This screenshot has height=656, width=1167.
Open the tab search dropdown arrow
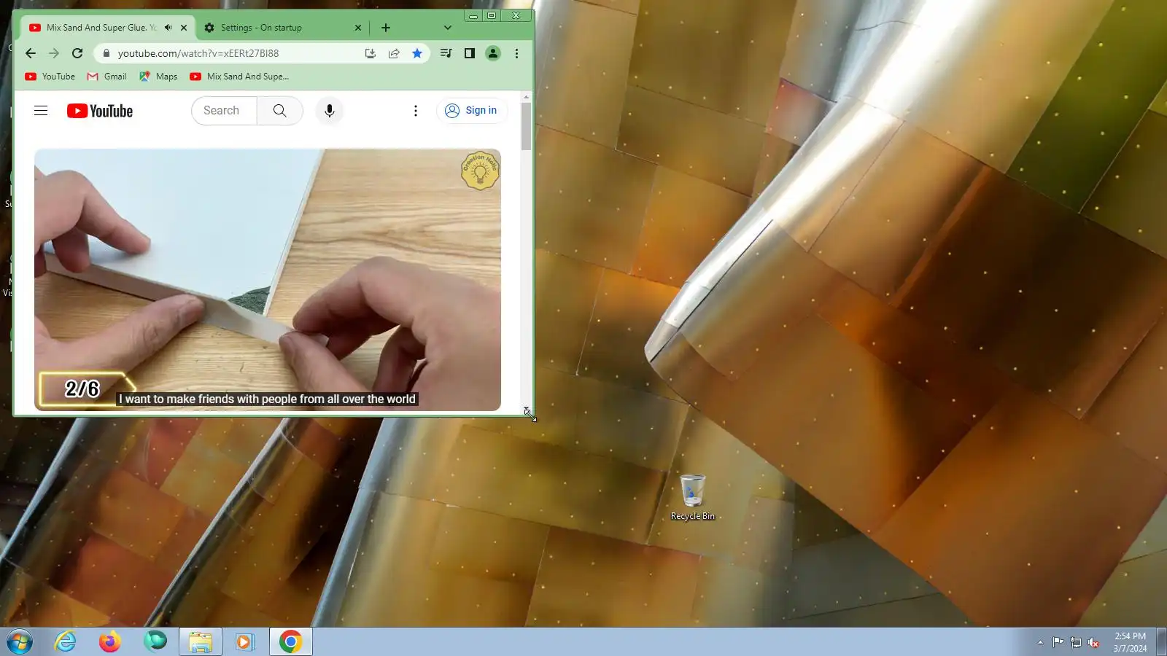coord(448,28)
